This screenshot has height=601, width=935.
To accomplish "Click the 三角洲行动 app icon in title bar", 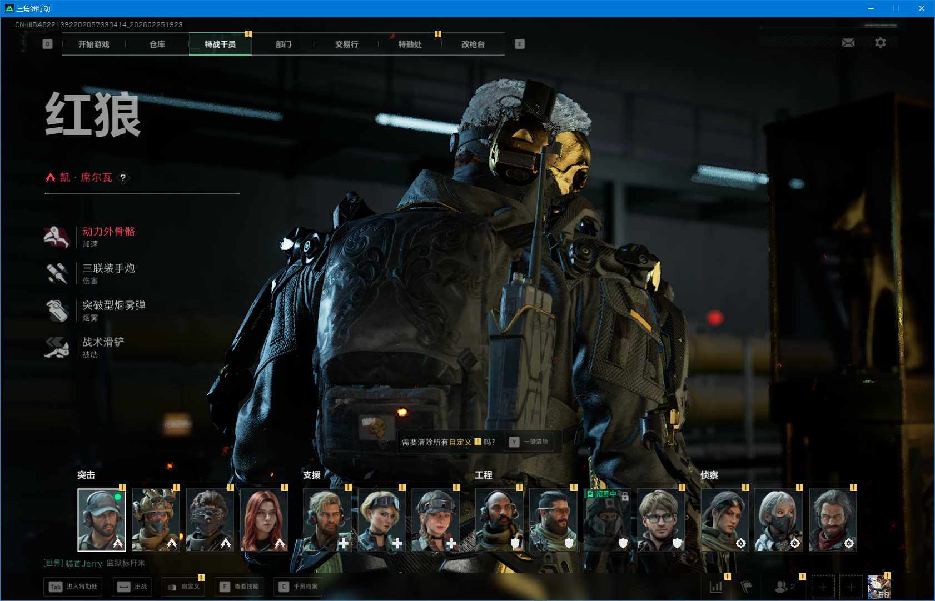I will coord(9,8).
